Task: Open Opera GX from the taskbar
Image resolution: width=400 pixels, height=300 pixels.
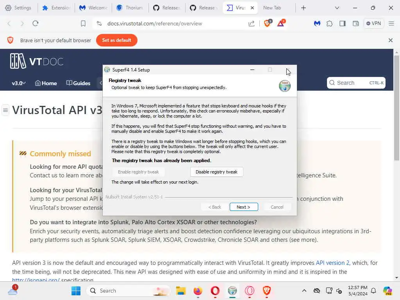Action: click(250, 291)
